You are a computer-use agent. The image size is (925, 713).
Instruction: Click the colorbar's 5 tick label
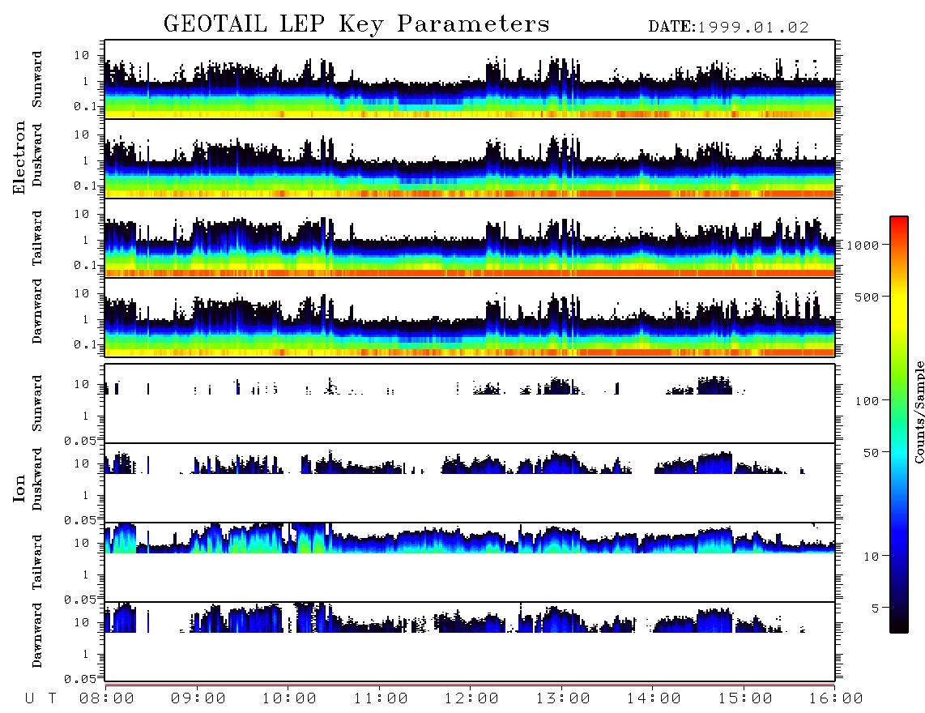coord(876,608)
